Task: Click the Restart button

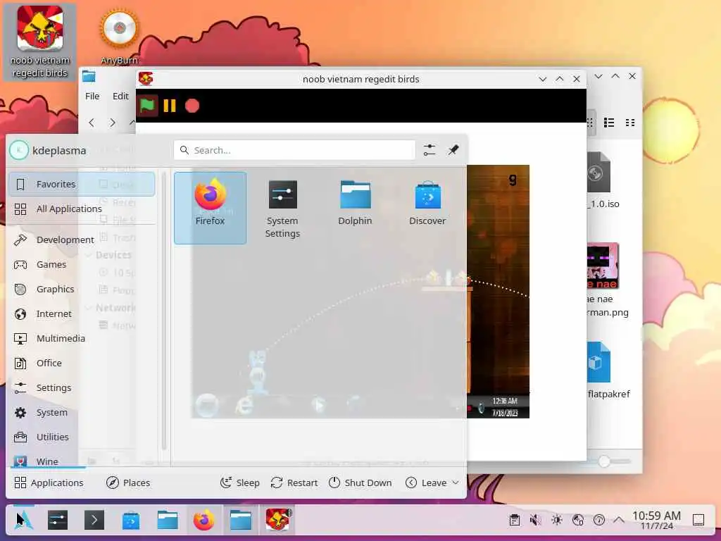Action: click(294, 483)
